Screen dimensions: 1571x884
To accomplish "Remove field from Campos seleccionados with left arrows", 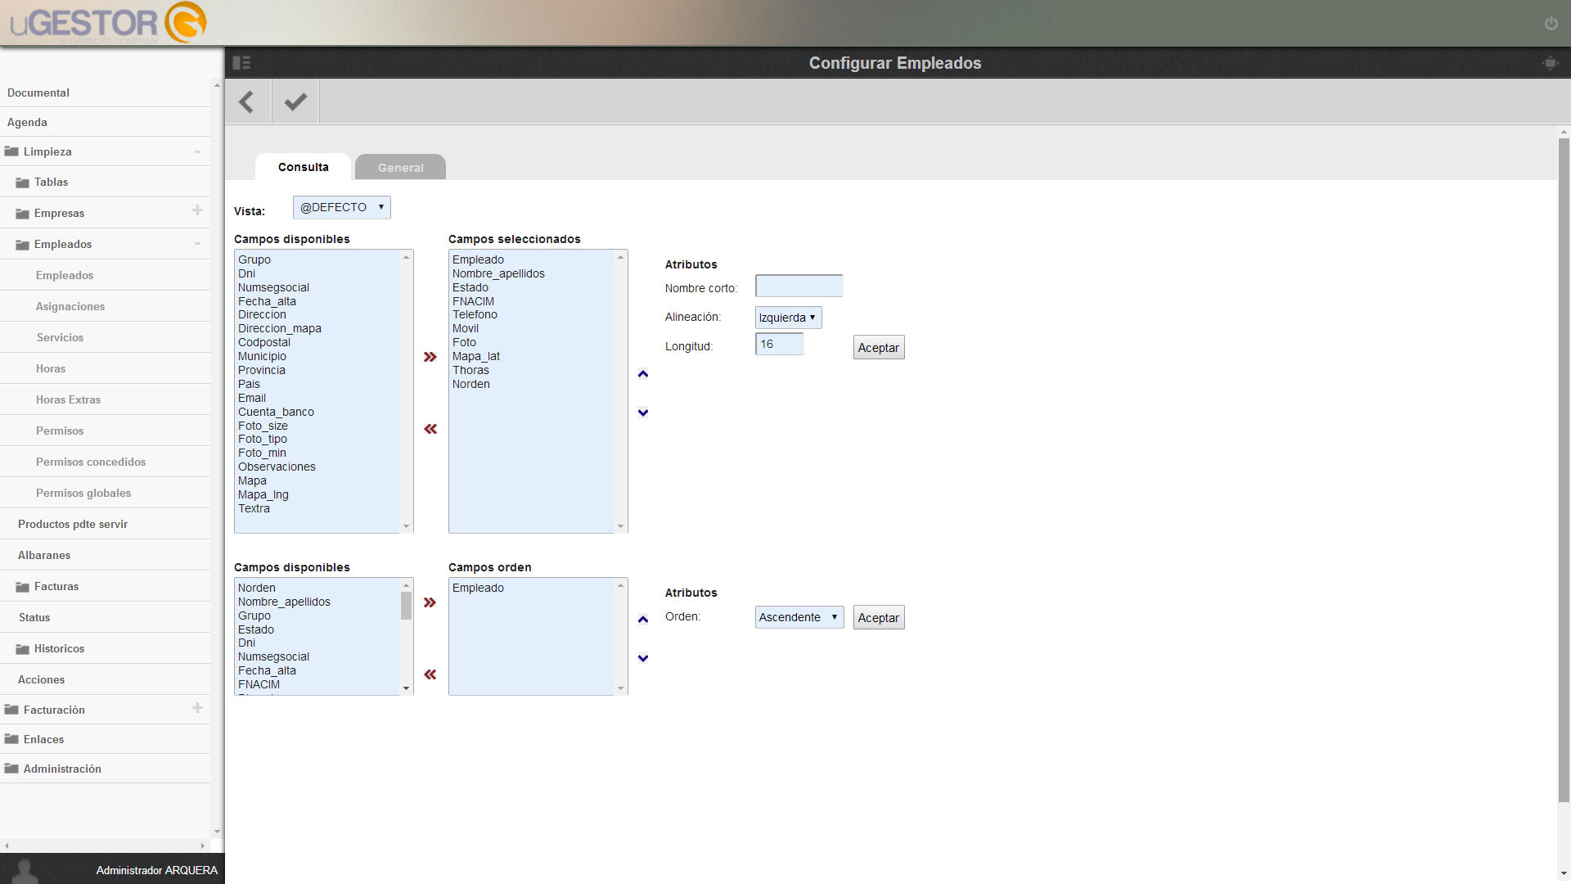I will coord(430,429).
